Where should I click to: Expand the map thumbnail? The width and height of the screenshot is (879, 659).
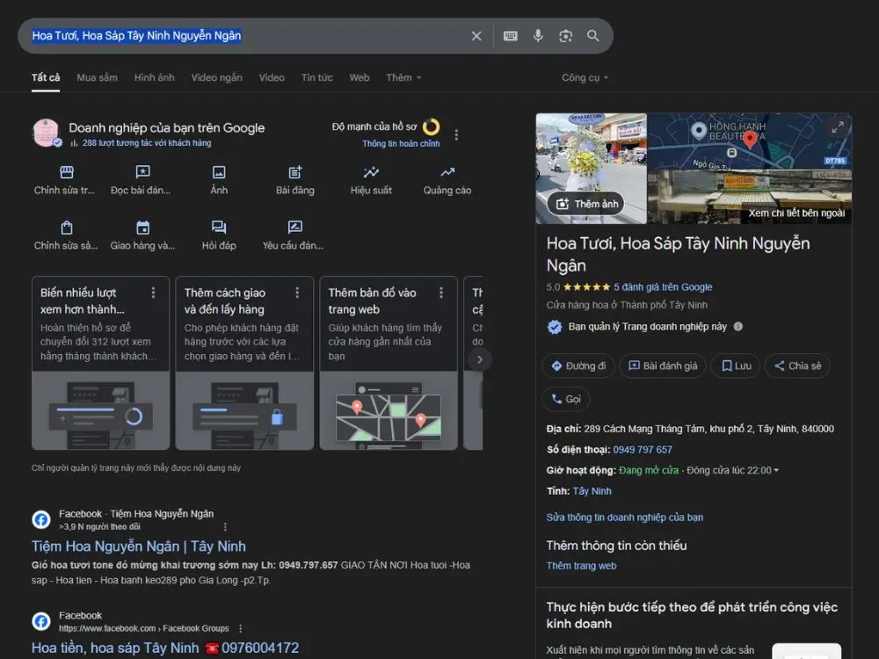[837, 127]
